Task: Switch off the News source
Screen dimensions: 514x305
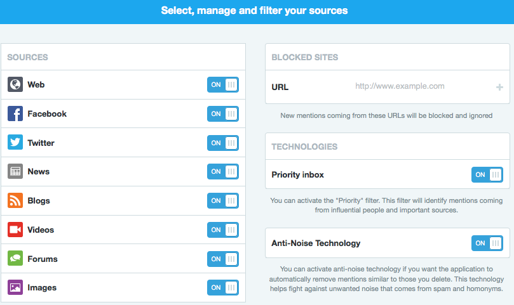Action: tap(222, 171)
